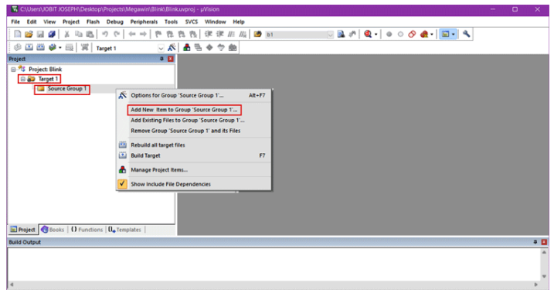
Task: Click the Save All icon in toolbar
Action: [52, 34]
